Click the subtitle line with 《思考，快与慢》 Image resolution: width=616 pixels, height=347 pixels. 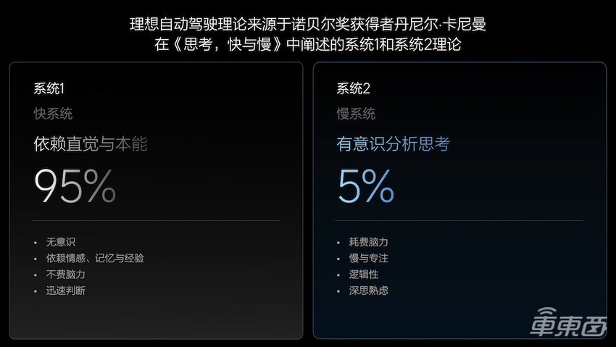coord(307,44)
